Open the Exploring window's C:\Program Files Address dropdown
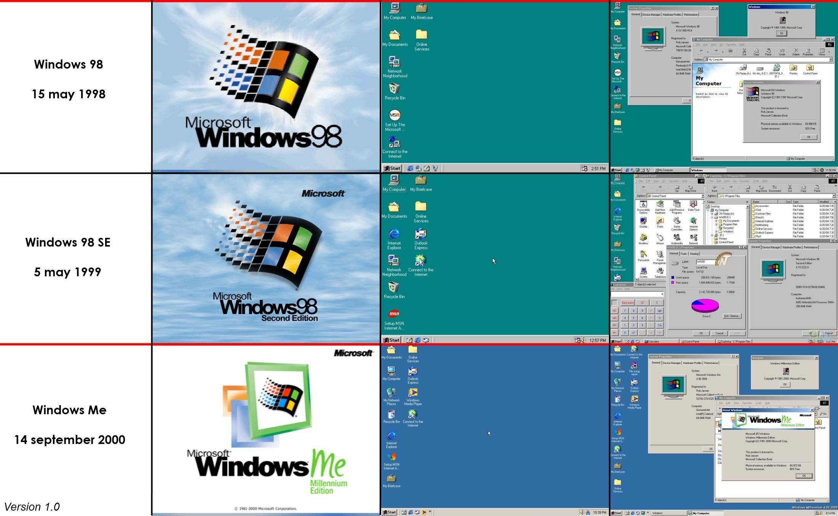 tap(834, 196)
